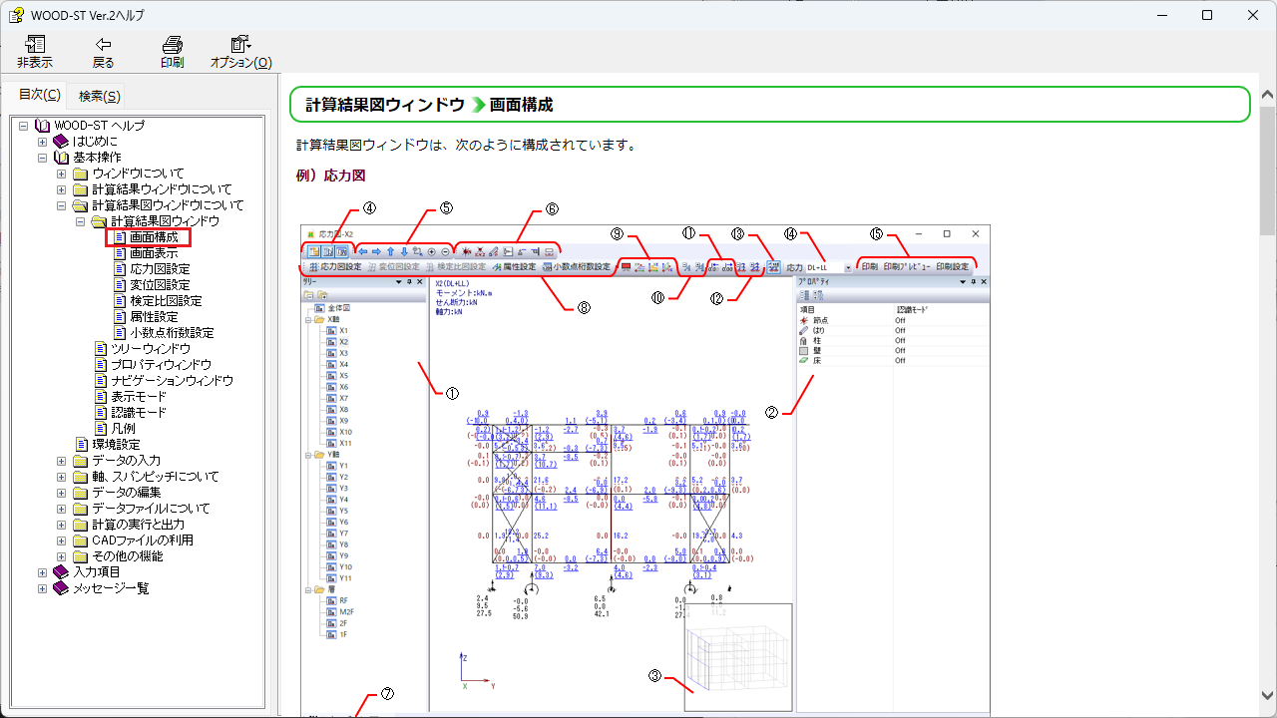Click the はじめに purple book icon
Viewport: 1277px width, 718px height.
coord(61,142)
